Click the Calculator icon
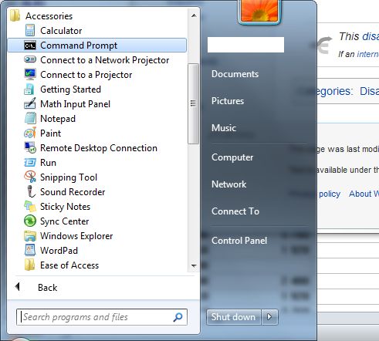379x341 pixels. point(30,30)
